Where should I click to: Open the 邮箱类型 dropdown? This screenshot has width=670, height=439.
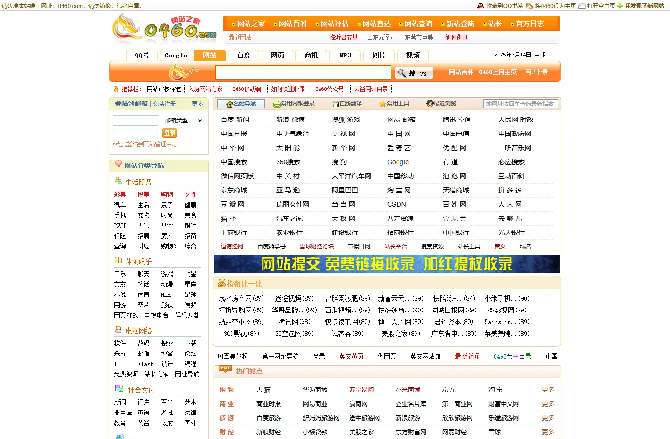point(183,120)
